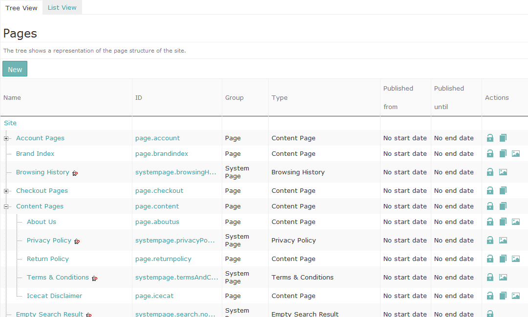Unlock the Privacy Policy system page
The image size is (528, 317).
[490, 240]
